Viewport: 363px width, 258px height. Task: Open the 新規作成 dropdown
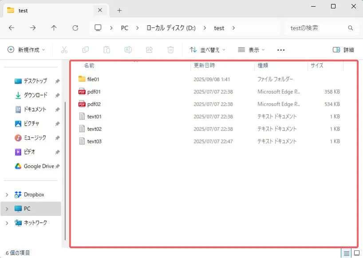coord(27,50)
